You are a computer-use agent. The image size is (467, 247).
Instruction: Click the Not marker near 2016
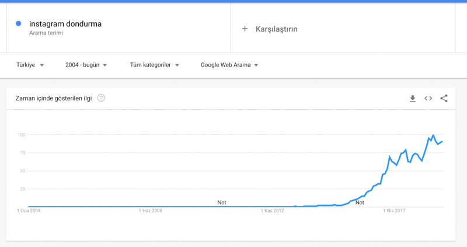coord(360,203)
